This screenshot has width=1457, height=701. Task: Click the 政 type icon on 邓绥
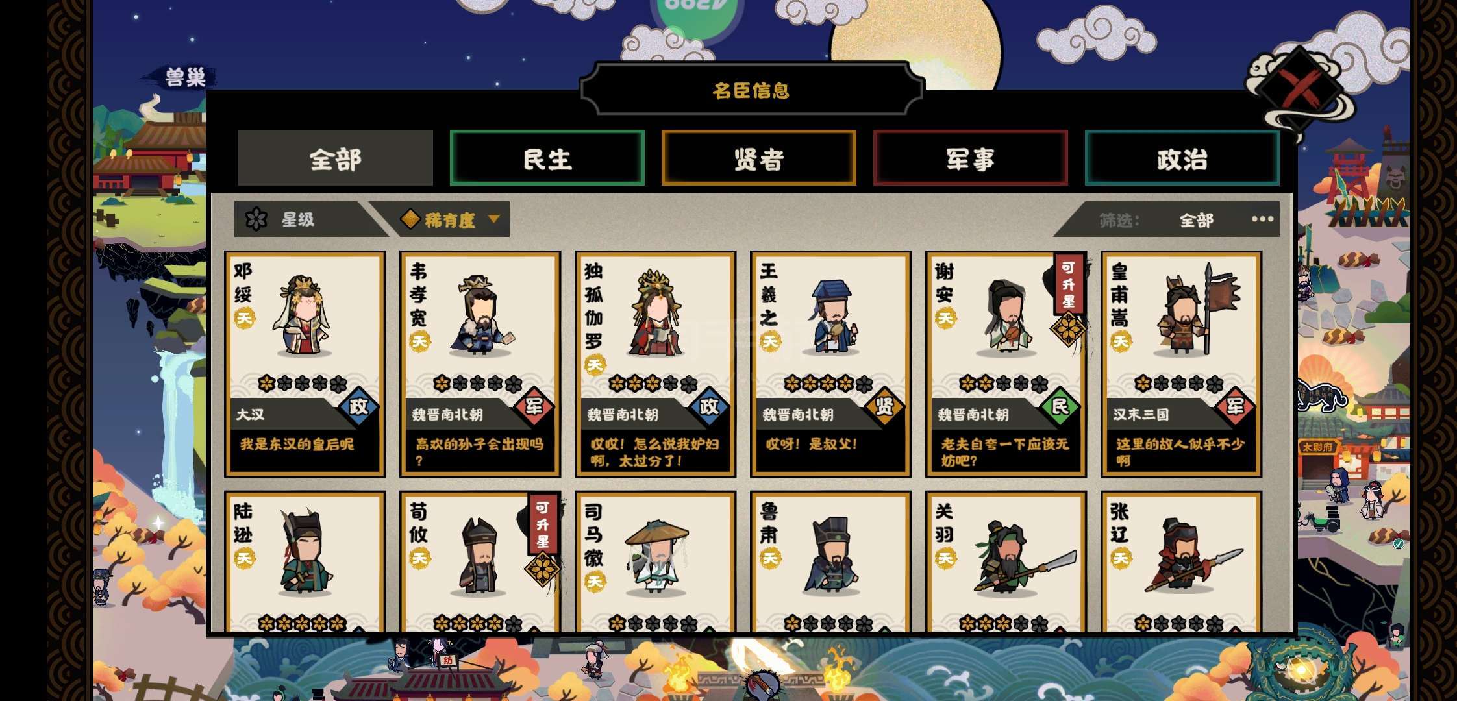358,407
